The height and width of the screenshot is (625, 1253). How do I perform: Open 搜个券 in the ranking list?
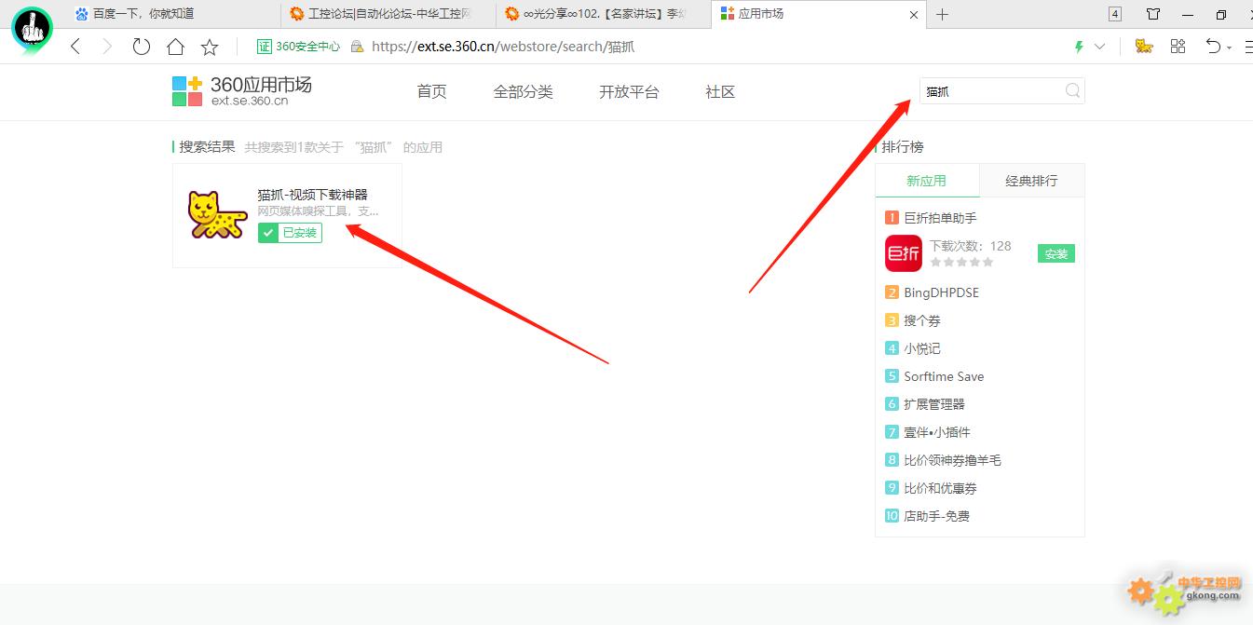(922, 320)
